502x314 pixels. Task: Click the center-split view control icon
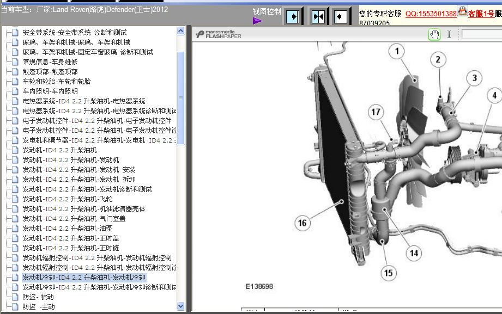(318, 16)
